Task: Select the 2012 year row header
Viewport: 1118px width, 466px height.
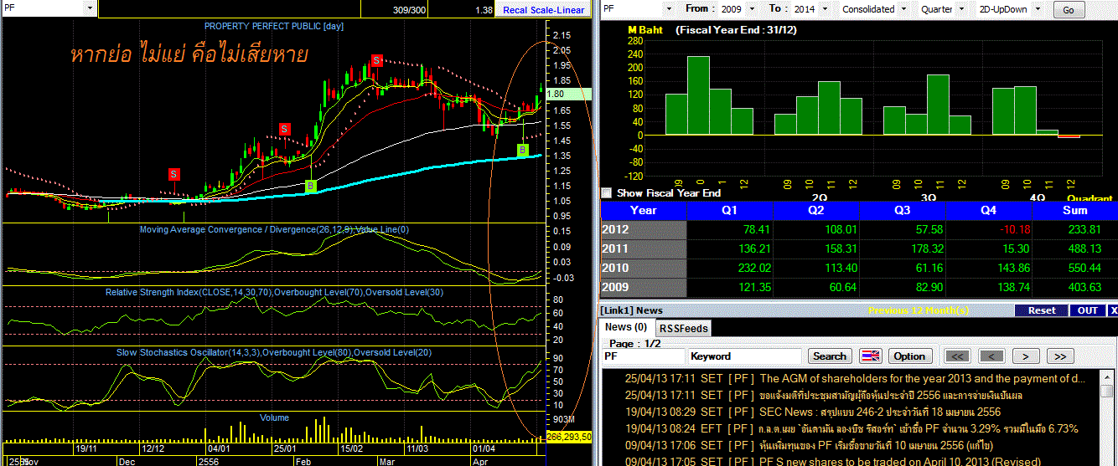Action: tap(643, 229)
